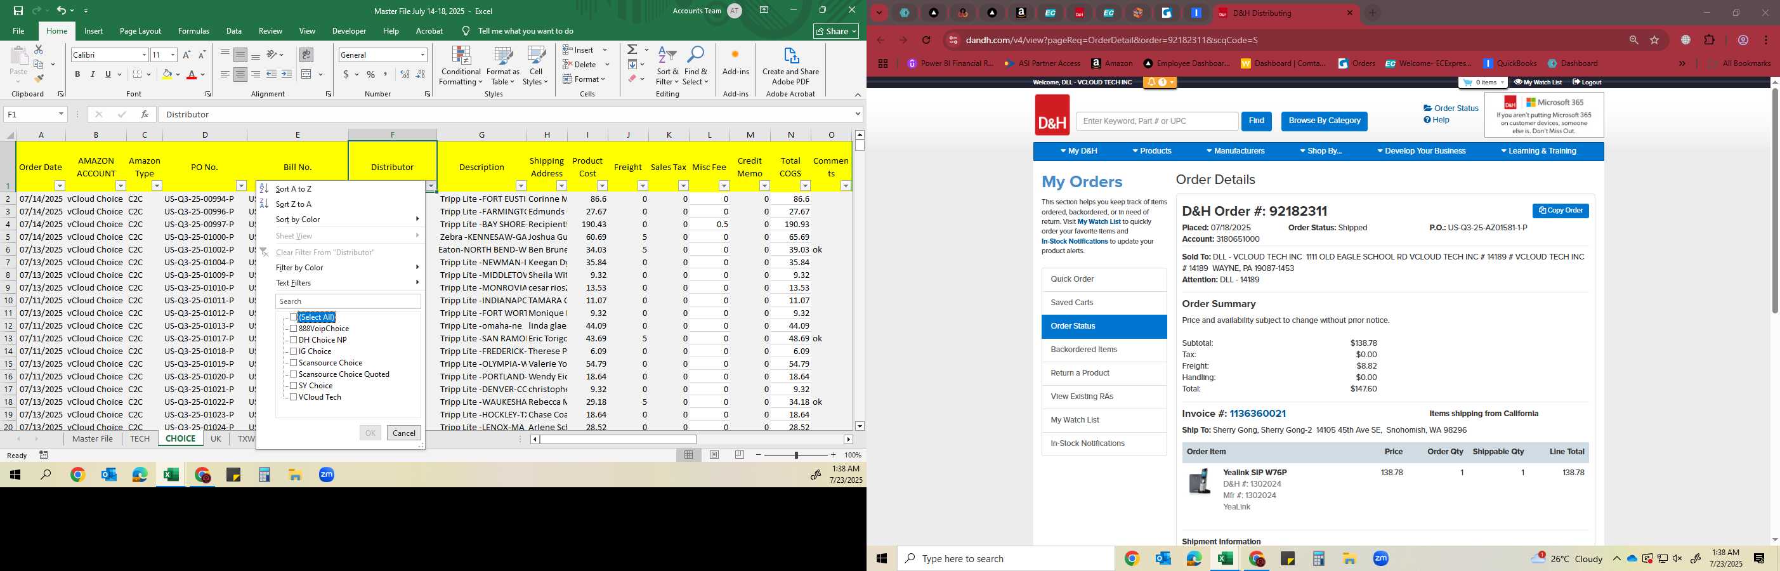Screen dimensions: 1780x571
Task: Open Format as Table gallery
Action: (502, 67)
